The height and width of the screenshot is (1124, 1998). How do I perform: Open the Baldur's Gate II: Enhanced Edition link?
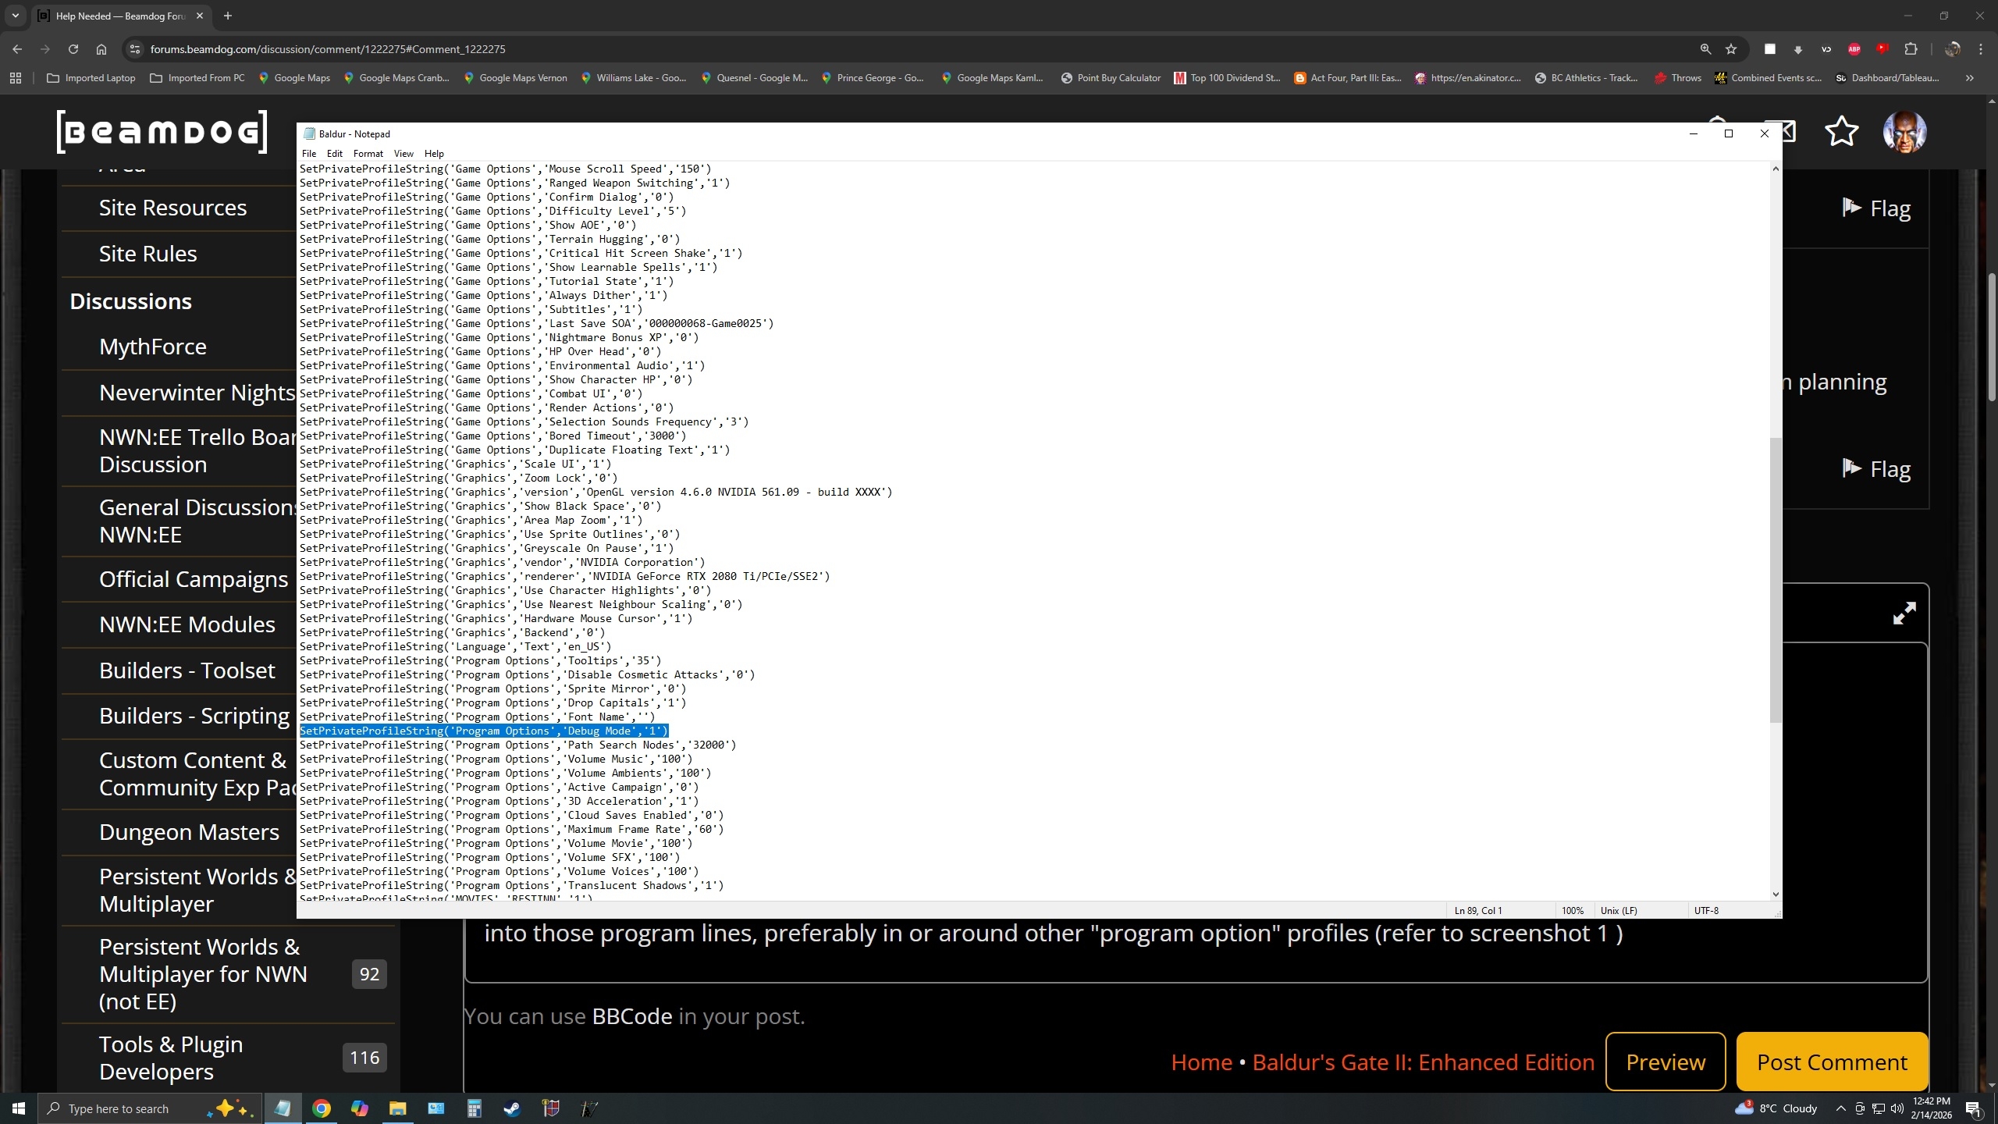point(1422,1062)
